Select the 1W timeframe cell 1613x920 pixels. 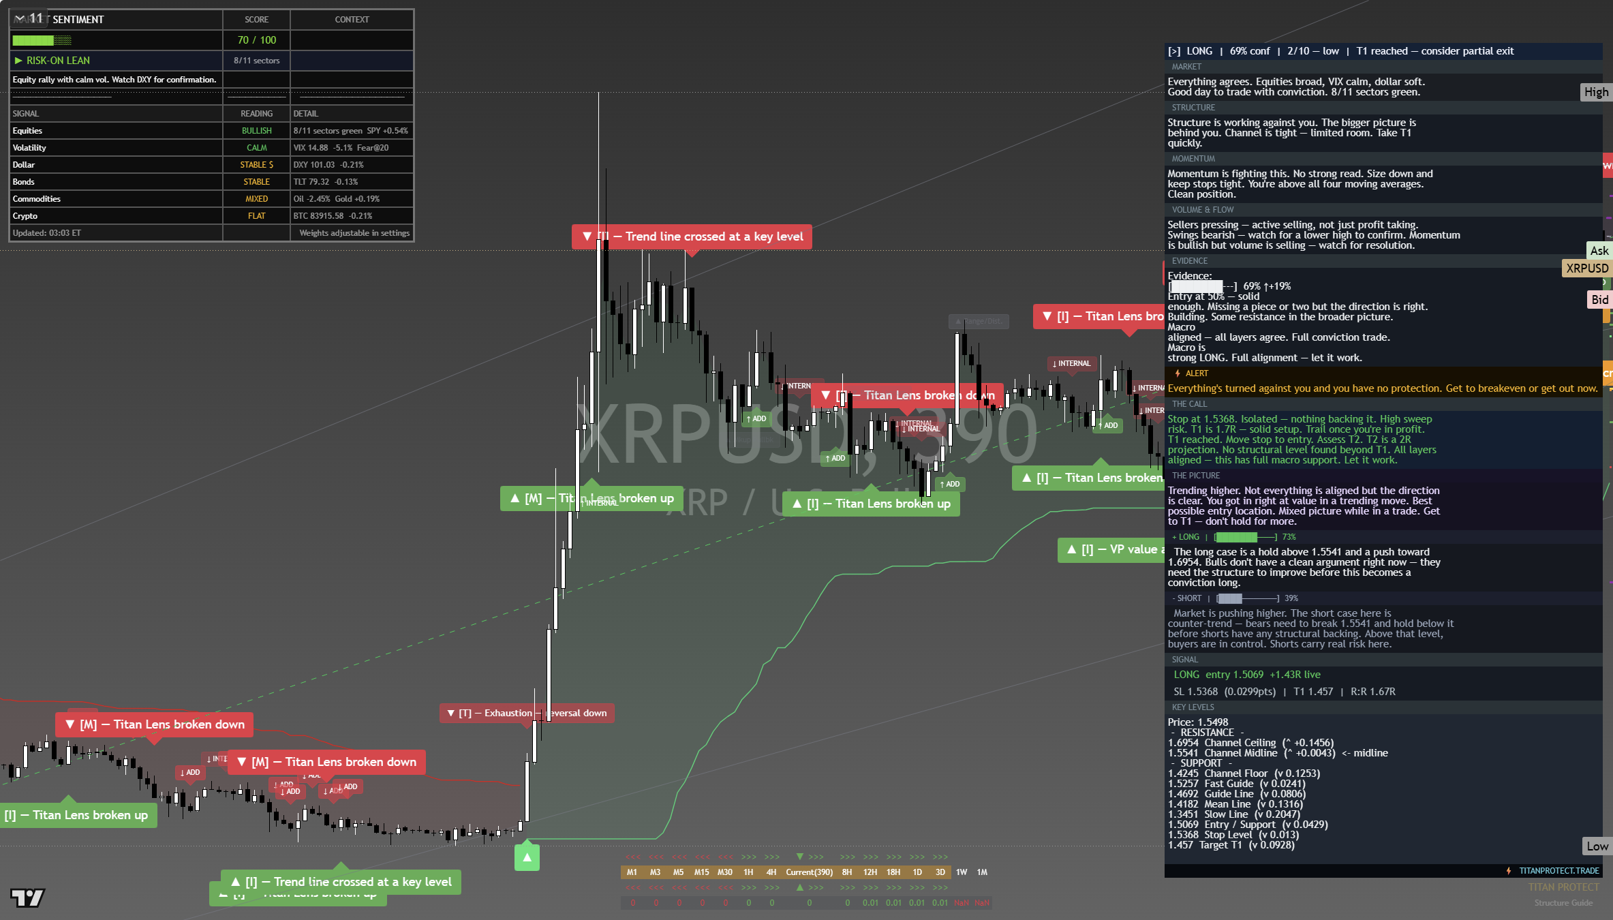(x=962, y=872)
